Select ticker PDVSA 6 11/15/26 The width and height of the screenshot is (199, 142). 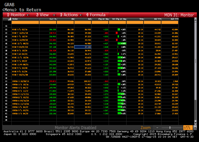click(21, 104)
